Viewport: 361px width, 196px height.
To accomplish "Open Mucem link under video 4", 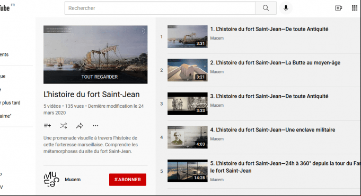I will (x=217, y=139).
